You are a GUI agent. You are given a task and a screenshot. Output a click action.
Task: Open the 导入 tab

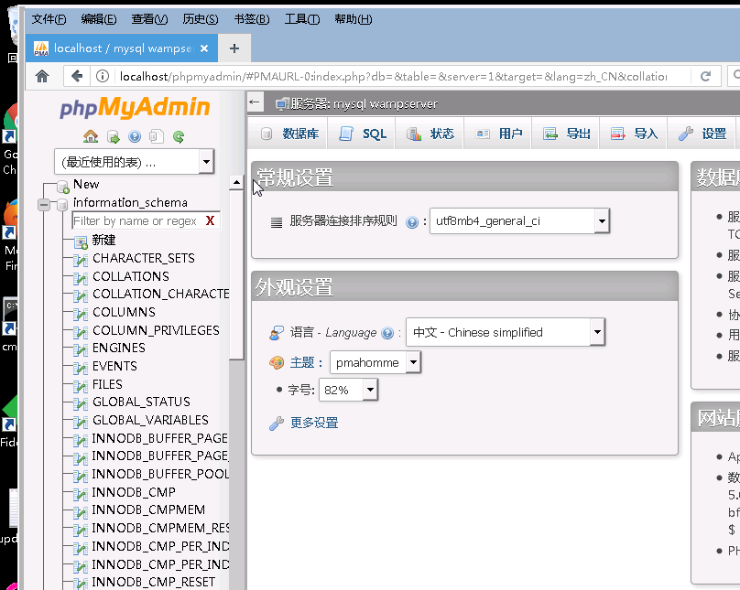634,134
